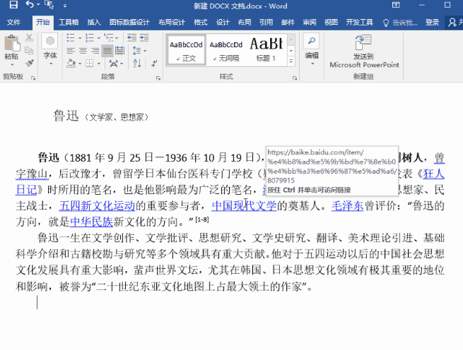Apply the 正文 (Normal) style
The width and height of the screenshot is (463, 350).
[x=187, y=50]
